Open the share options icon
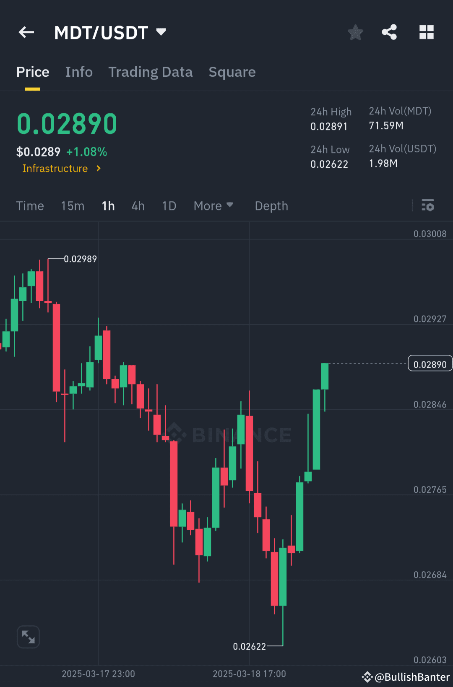The image size is (453, 687). pyautogui.click(x=389, y=32)
